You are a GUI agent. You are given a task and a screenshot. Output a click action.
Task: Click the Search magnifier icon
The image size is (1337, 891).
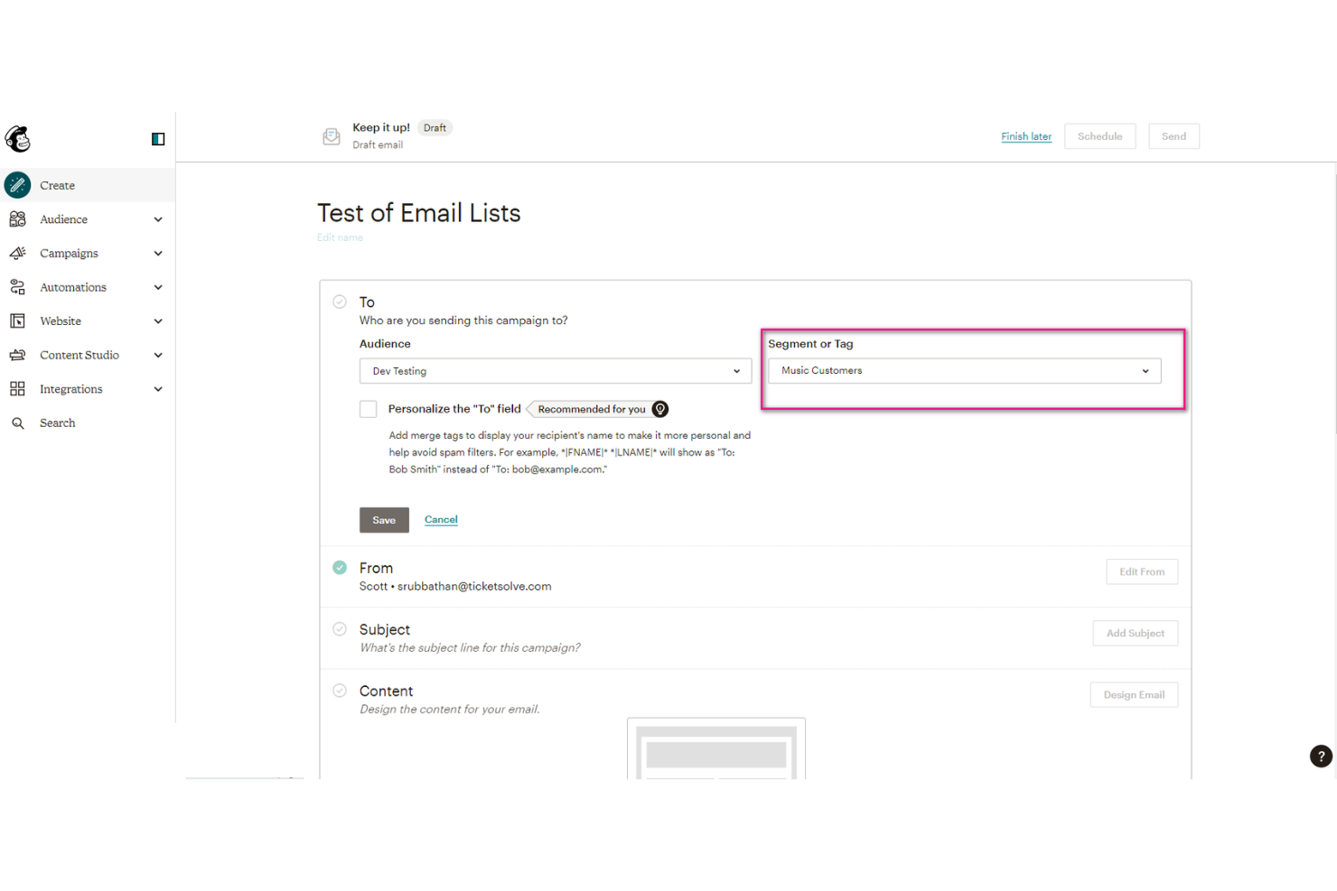[x=17, y=422]
